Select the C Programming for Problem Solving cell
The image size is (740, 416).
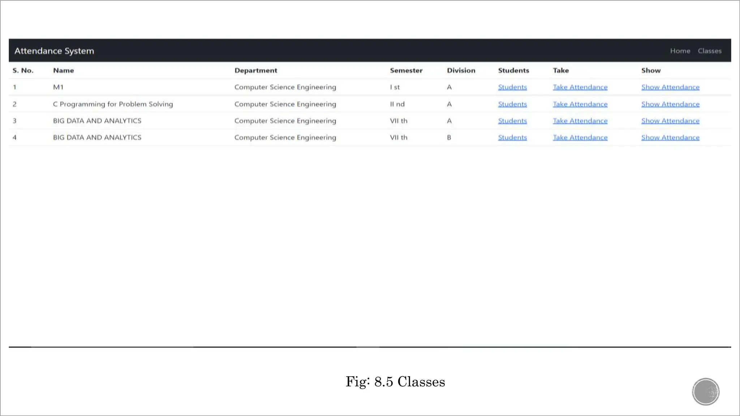(113, 104)
